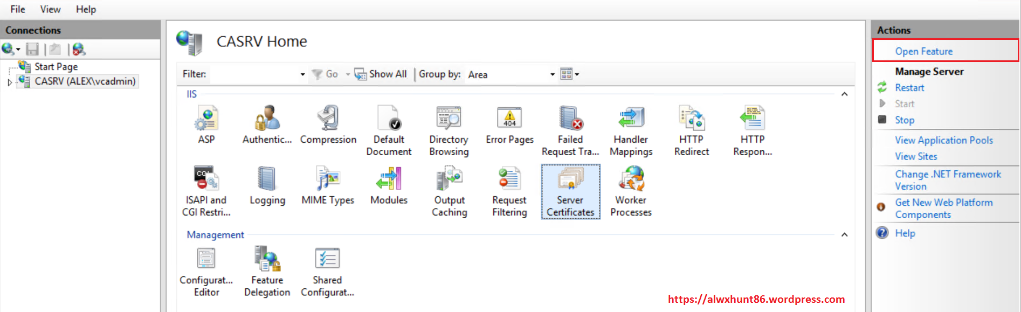Image resolution: width=1021 pixels, height=312 pixels.
Task: Collapse the Management group section
Action: pos(844,235)
